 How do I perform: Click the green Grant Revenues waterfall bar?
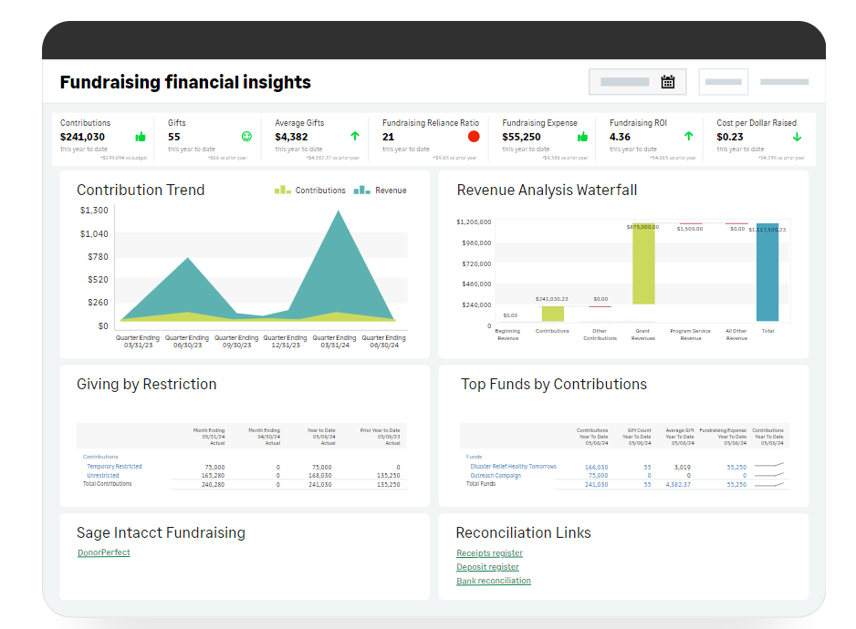pyautogui.click(x=644, y=264)
